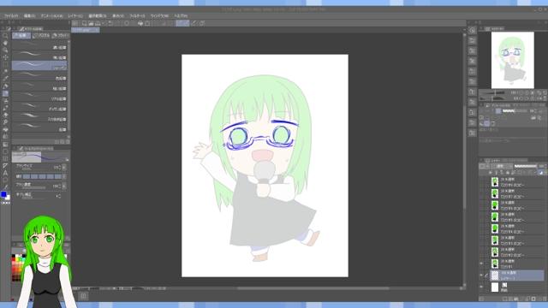The image size is (548, 308).
Task: Pick the white sub color swatch
Action: [8, 198]
